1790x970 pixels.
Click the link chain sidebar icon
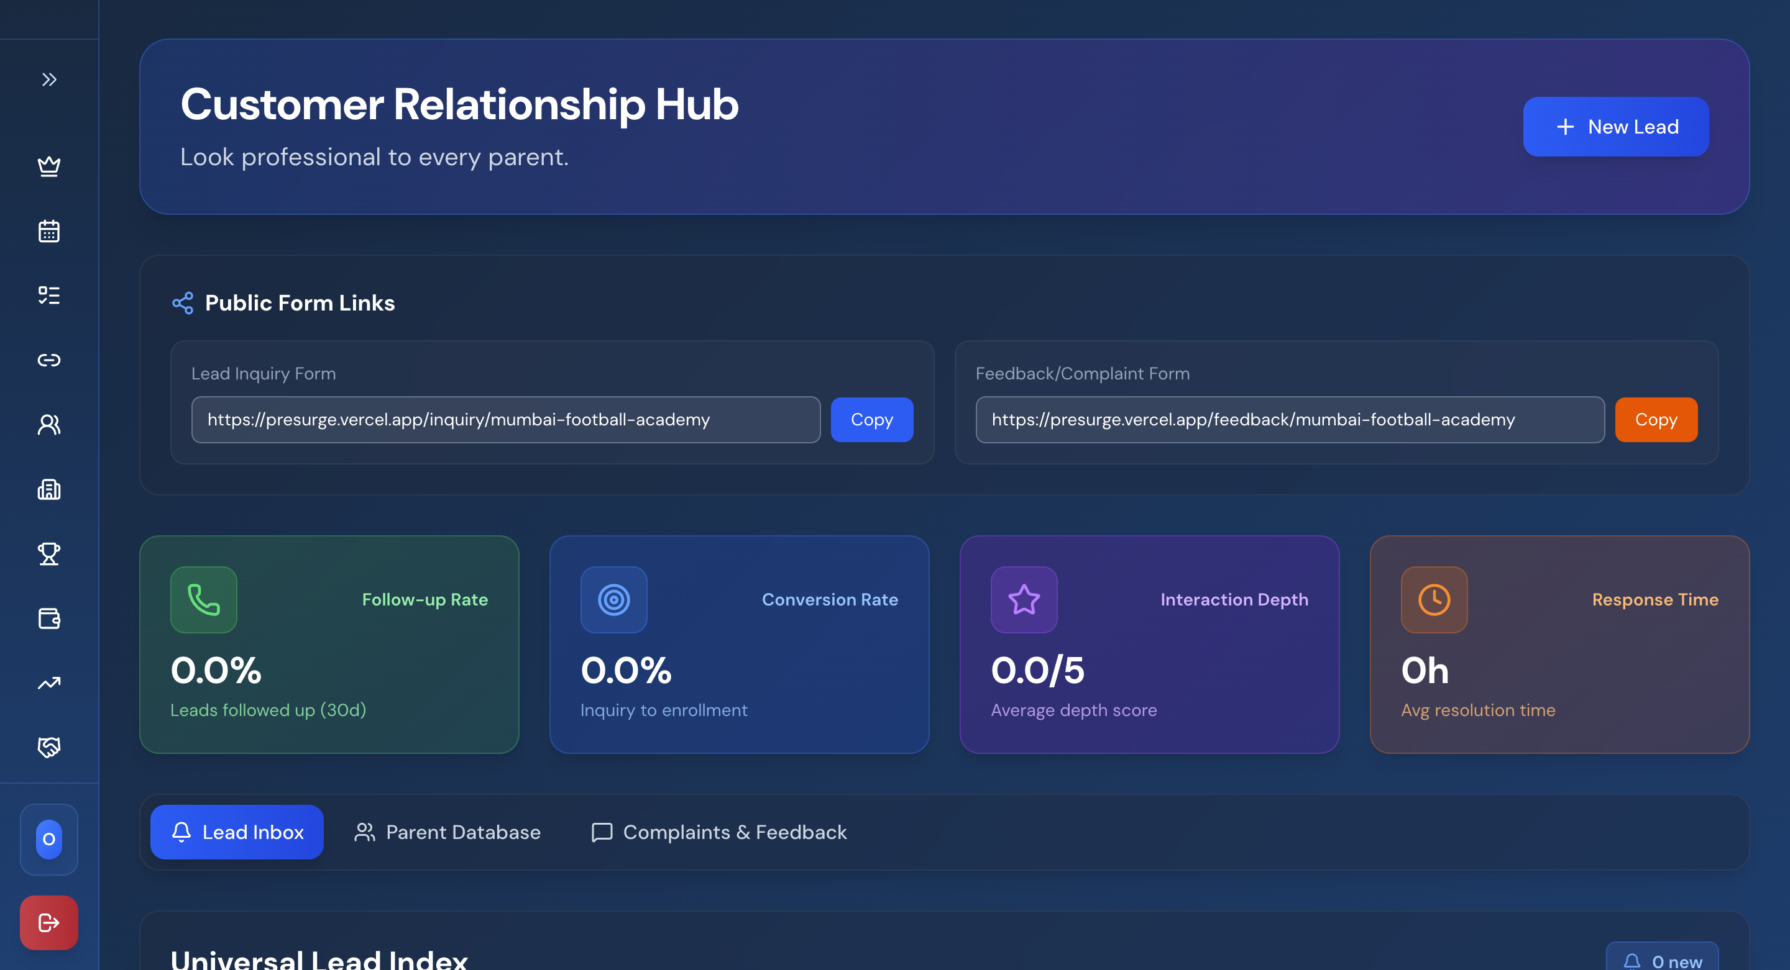click(48, 360)
